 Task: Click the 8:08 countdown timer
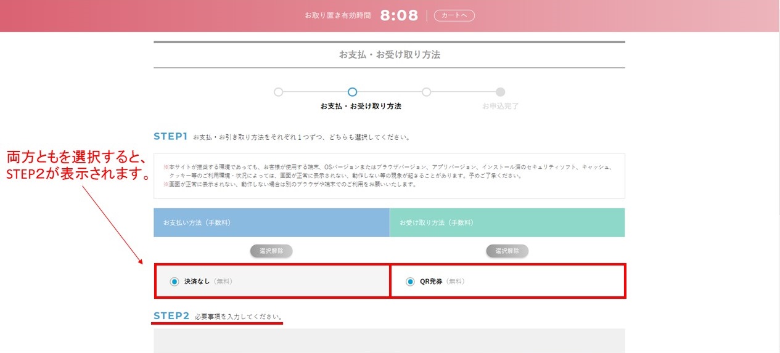(x=399, y=15)
